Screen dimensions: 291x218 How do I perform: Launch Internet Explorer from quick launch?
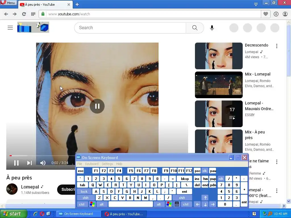point(36,214)
